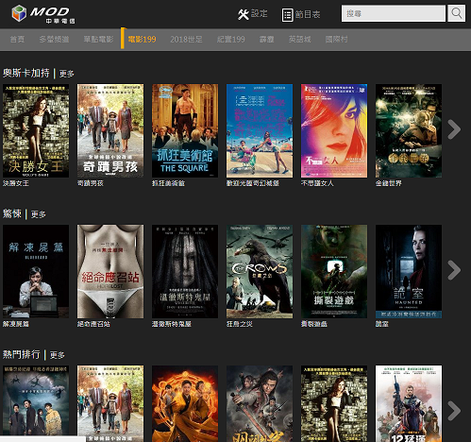
Task: Click the magnifier search button
Action: 456,13
